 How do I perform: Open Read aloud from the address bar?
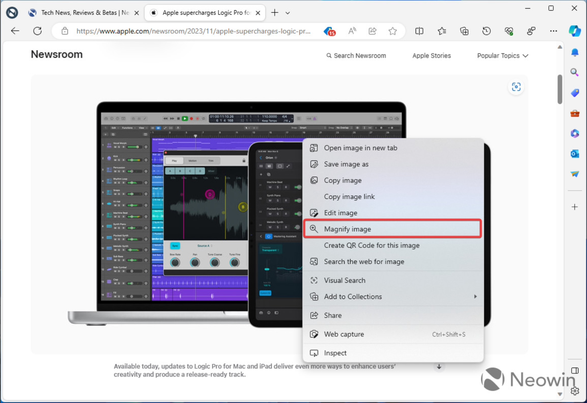[x=352, y=31]
